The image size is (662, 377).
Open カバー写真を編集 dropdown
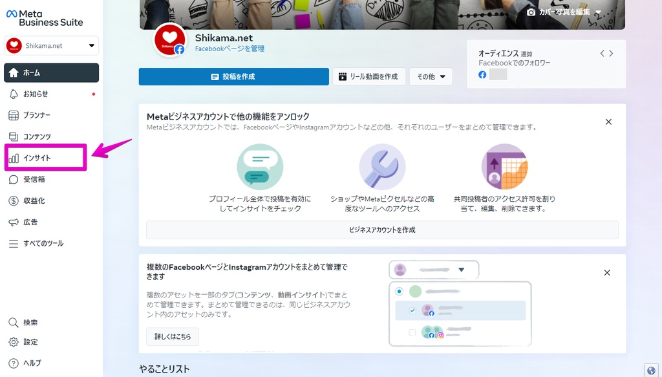[564, 12]
